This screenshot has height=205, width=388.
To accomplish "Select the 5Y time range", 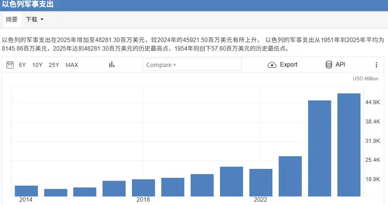I will tap(22, 65).
